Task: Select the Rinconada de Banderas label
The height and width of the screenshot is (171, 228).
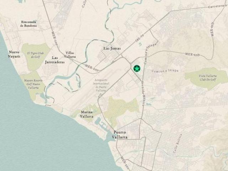Action: tap(28, 24)
